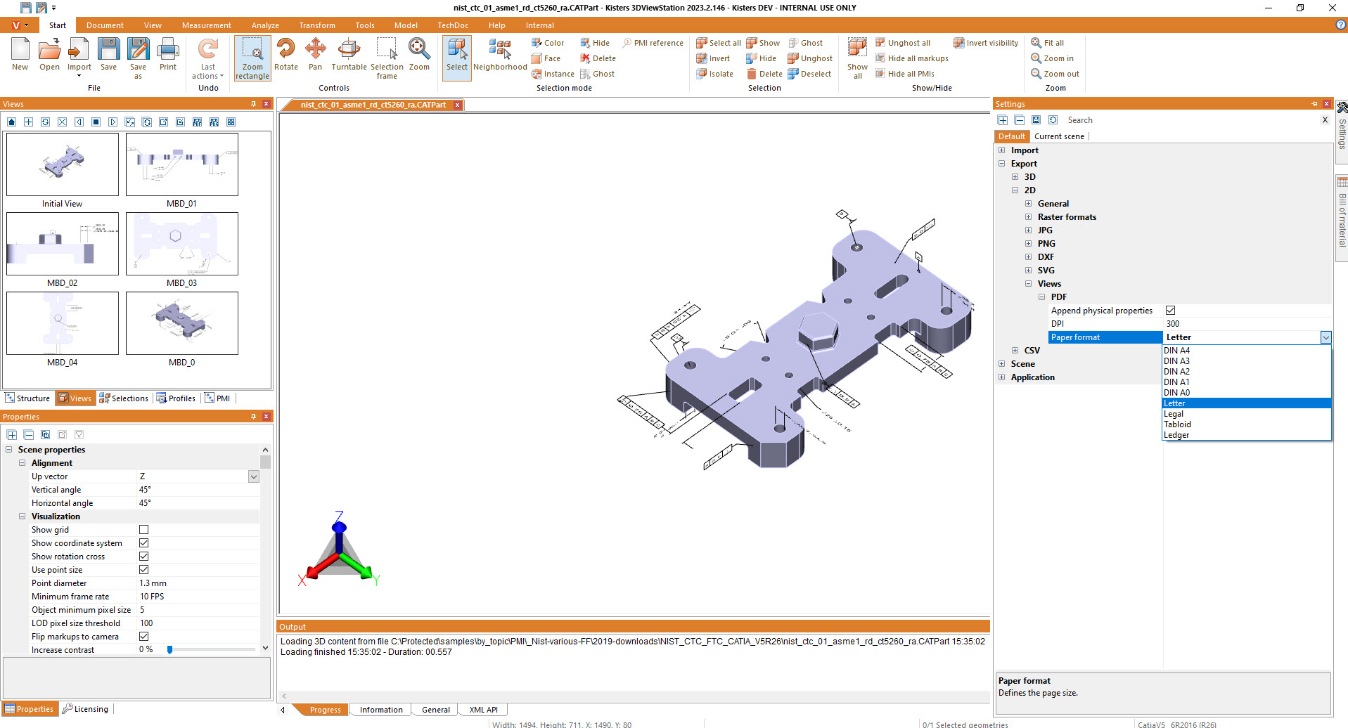Viewport: 1348px width, 728px height.
Task: Collapse the PDF settings node
Action: [1041, 297]
